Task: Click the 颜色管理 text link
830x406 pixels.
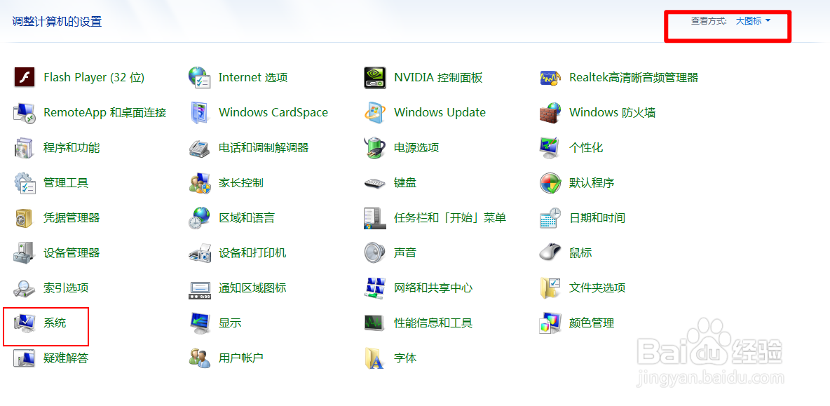Action: [591, 323]
